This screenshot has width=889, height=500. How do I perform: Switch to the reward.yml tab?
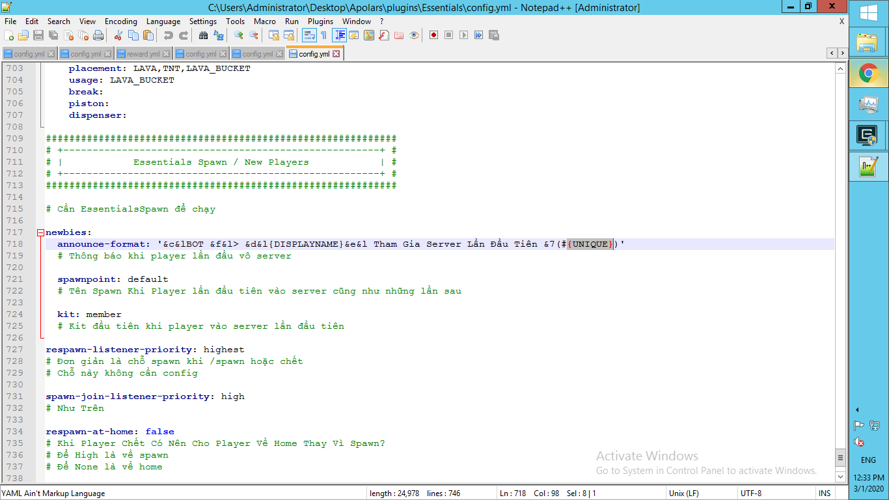pos(143,54)
